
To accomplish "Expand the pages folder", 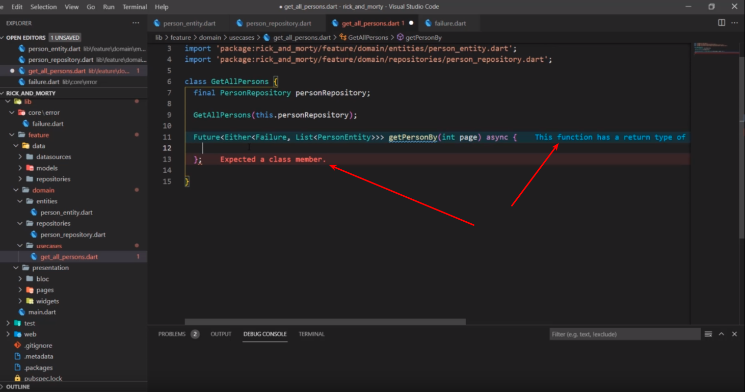I will (x=20, y=290).
